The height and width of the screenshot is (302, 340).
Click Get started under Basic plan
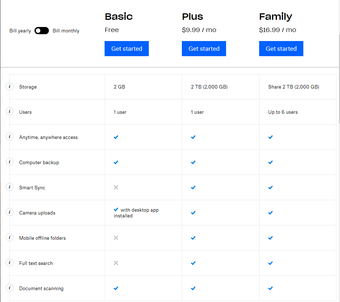pos(127,49)
